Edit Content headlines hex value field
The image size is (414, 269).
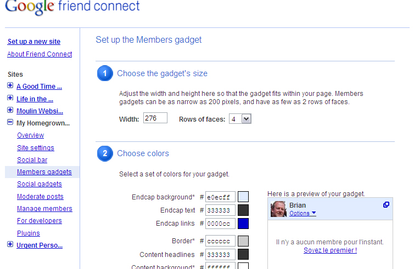coord(220,254)
